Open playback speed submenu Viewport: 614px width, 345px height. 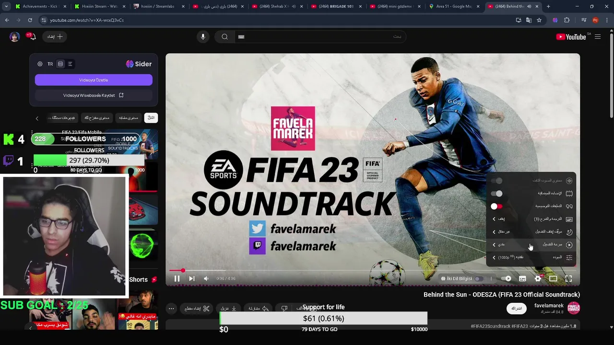click(x=531, y=244)
